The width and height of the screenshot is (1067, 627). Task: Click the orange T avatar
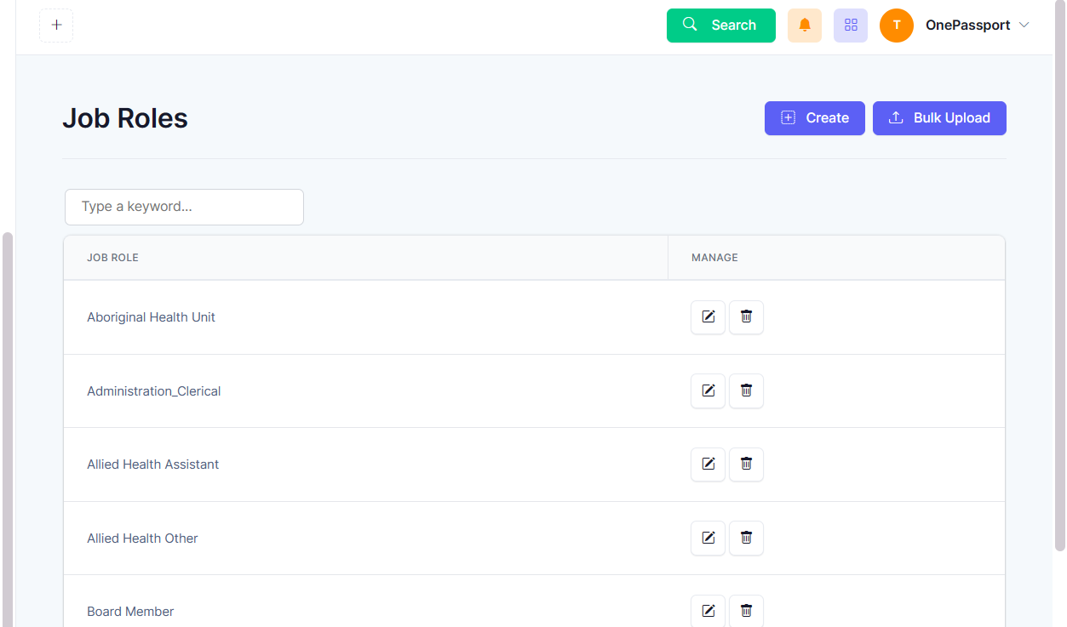click(897, 26)
